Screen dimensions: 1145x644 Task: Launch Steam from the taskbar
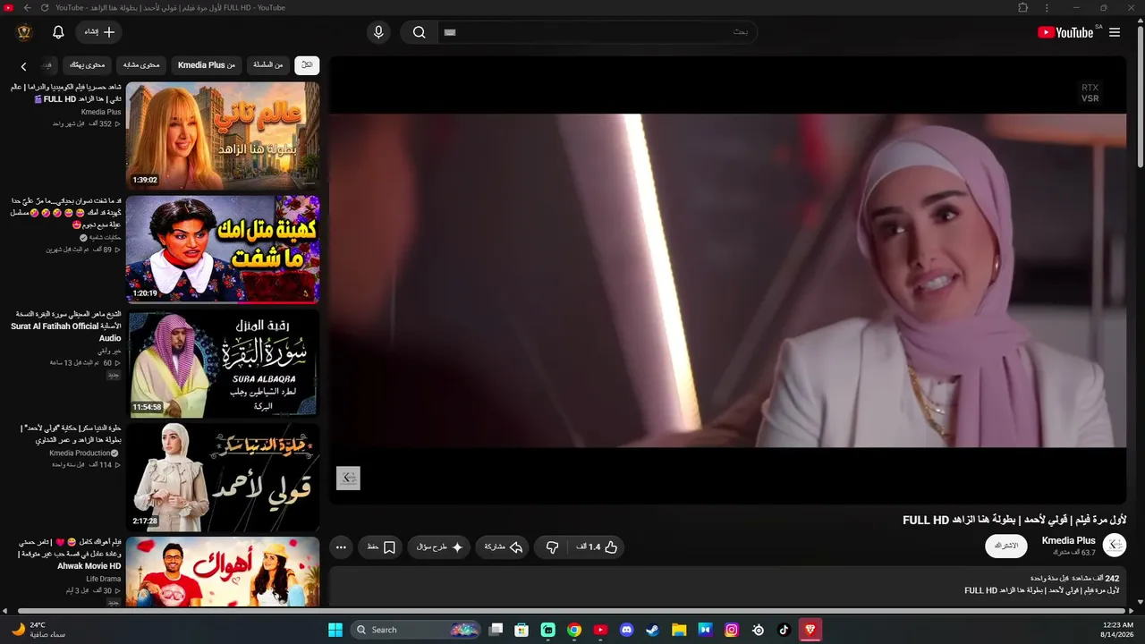pos(653,630)
